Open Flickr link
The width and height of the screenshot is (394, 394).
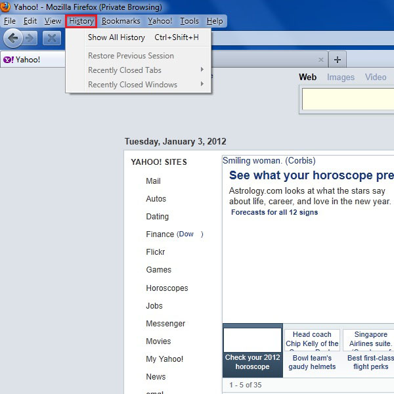coord(156,252)
